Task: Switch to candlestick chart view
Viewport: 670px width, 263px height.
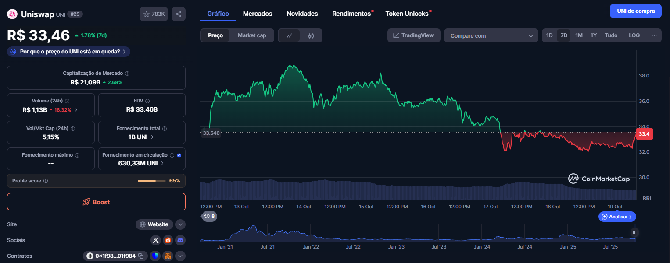Action: [311, 35]
